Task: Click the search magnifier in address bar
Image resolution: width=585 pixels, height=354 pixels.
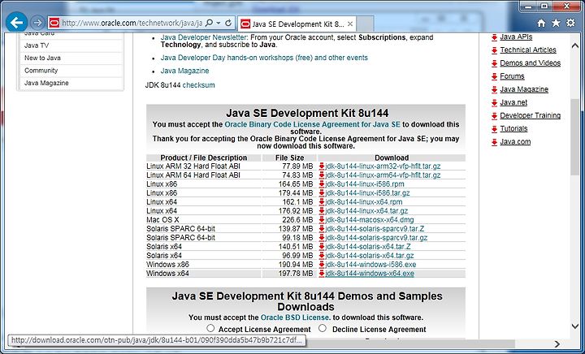Action: [x=210, y=23]
